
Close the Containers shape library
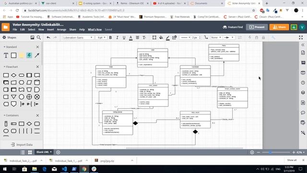[x=37, y=115]
